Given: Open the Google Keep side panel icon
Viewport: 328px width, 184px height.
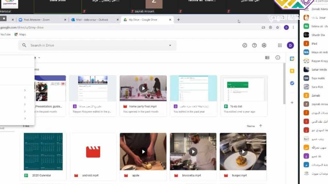Looking at the screenshot, I should click(x=292, y=71).
